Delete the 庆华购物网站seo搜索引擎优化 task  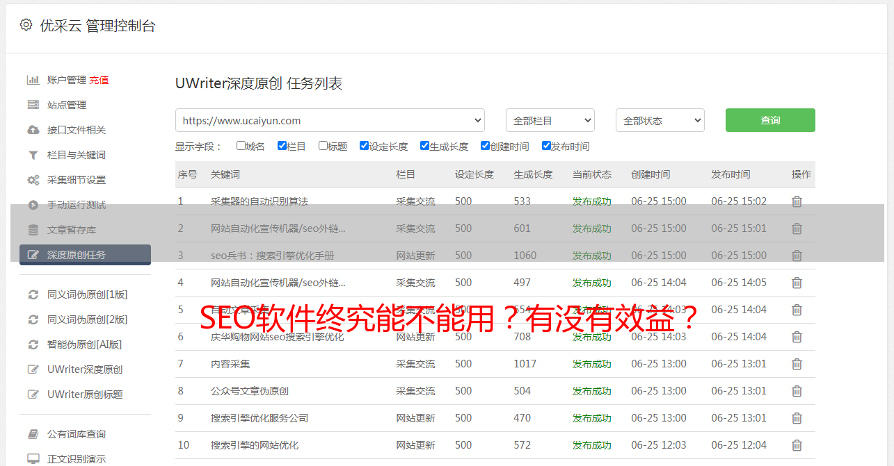[x=797, y=337]
